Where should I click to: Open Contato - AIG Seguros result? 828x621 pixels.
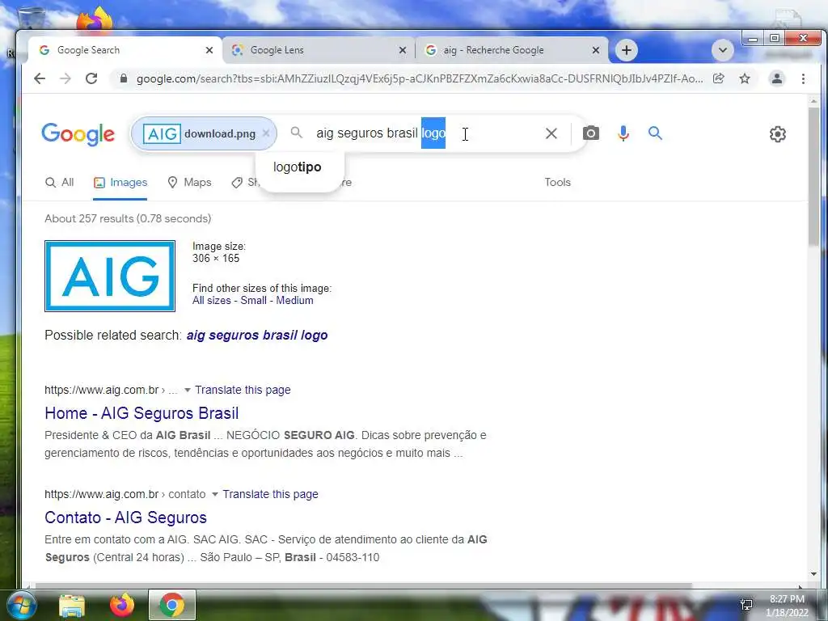[x=125, y=517]
